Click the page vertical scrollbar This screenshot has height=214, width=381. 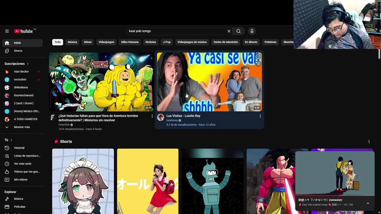pos(379,54)
